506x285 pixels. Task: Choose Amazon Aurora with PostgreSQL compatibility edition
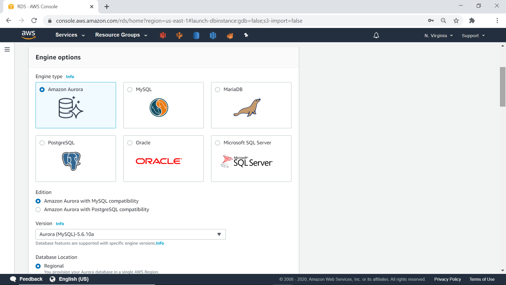coord(38,210)
